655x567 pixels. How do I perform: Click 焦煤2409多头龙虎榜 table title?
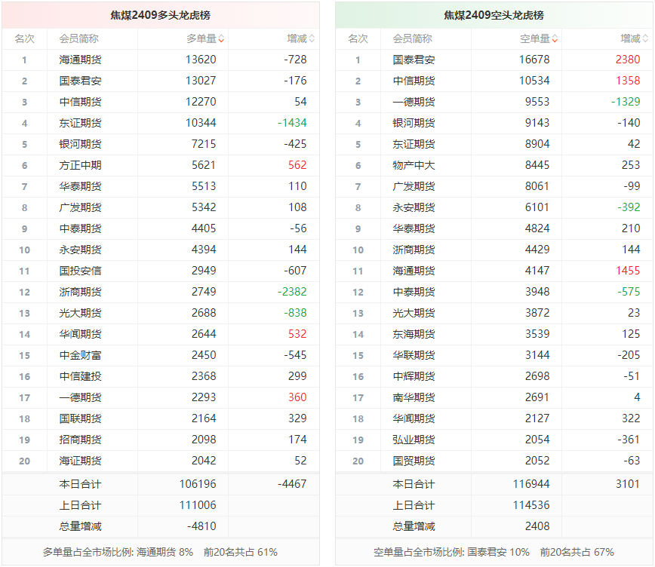161,15
